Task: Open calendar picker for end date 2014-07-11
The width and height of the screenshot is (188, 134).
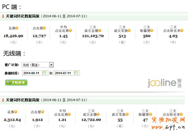Action: pyautogui.click(x=76, y=73)
